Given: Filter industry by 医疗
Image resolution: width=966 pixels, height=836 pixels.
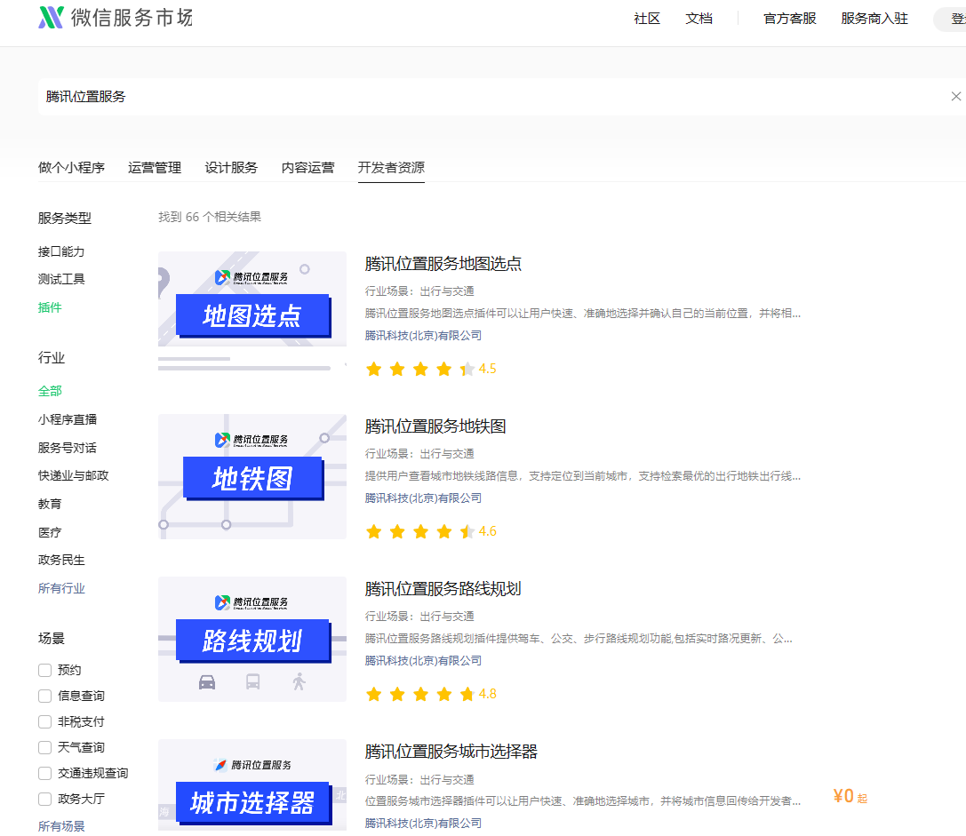Looking at the screenshot, I should point(50,532).
